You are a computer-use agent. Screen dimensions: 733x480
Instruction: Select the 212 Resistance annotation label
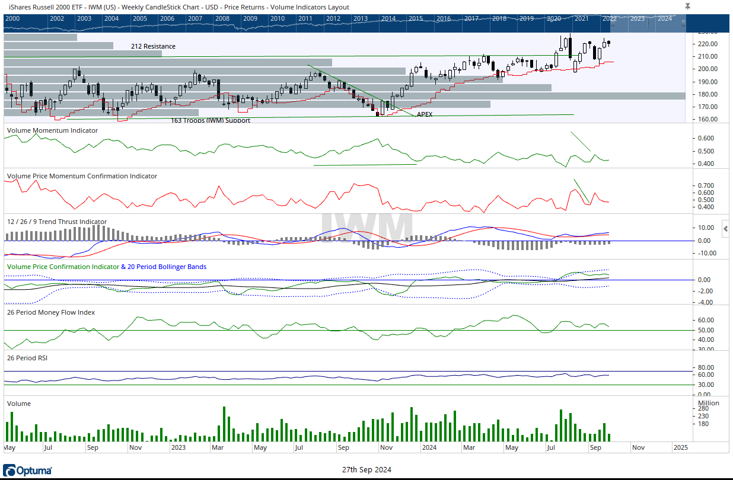tap(153, 46)
